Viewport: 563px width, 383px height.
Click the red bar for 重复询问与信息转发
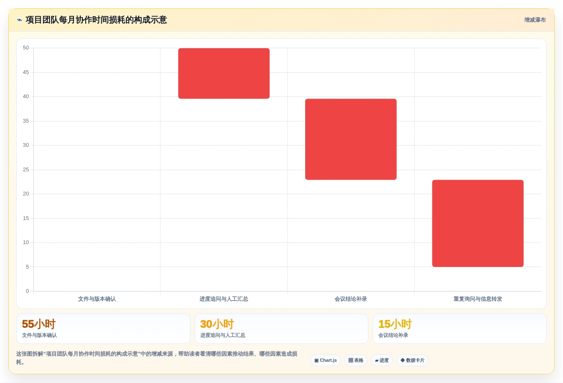coord(478,223)
